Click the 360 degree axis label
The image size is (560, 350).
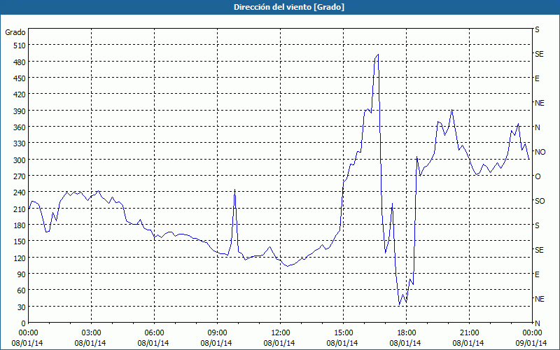tap(19, 127)
